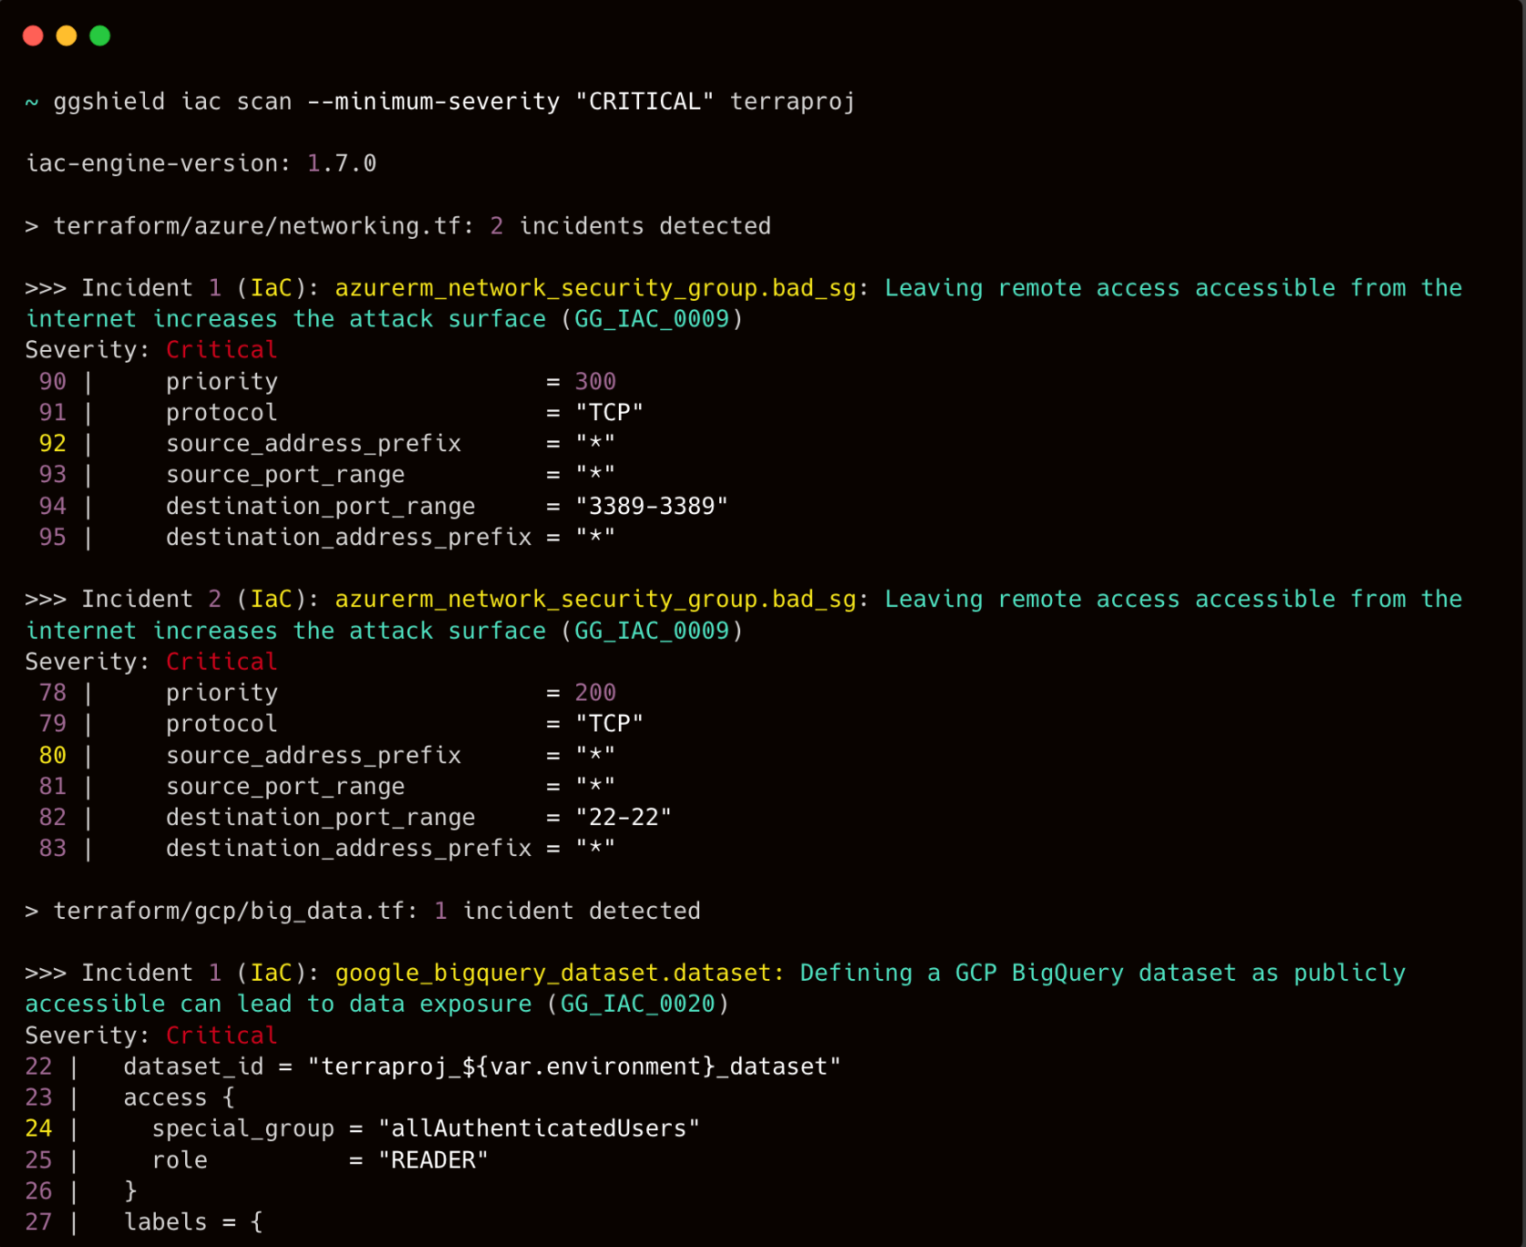Click the first GG_IAC_0009 policy code
The width and height of the screenshot is (1526, 1247).
point(652,320)
